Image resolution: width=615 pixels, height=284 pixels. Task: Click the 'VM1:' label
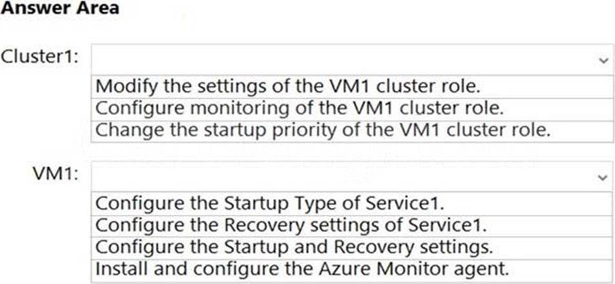pos(56,174)
